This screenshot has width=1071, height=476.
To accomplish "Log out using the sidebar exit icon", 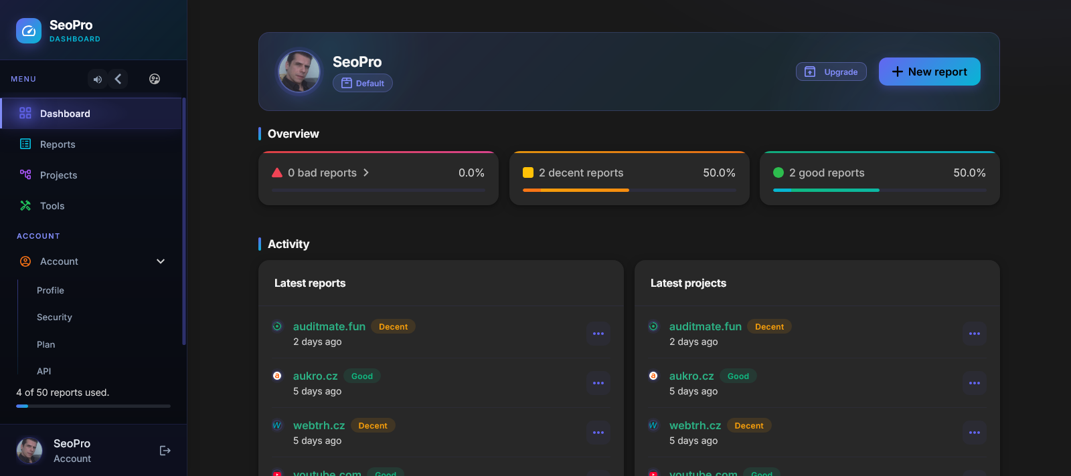I will [165, 451].
